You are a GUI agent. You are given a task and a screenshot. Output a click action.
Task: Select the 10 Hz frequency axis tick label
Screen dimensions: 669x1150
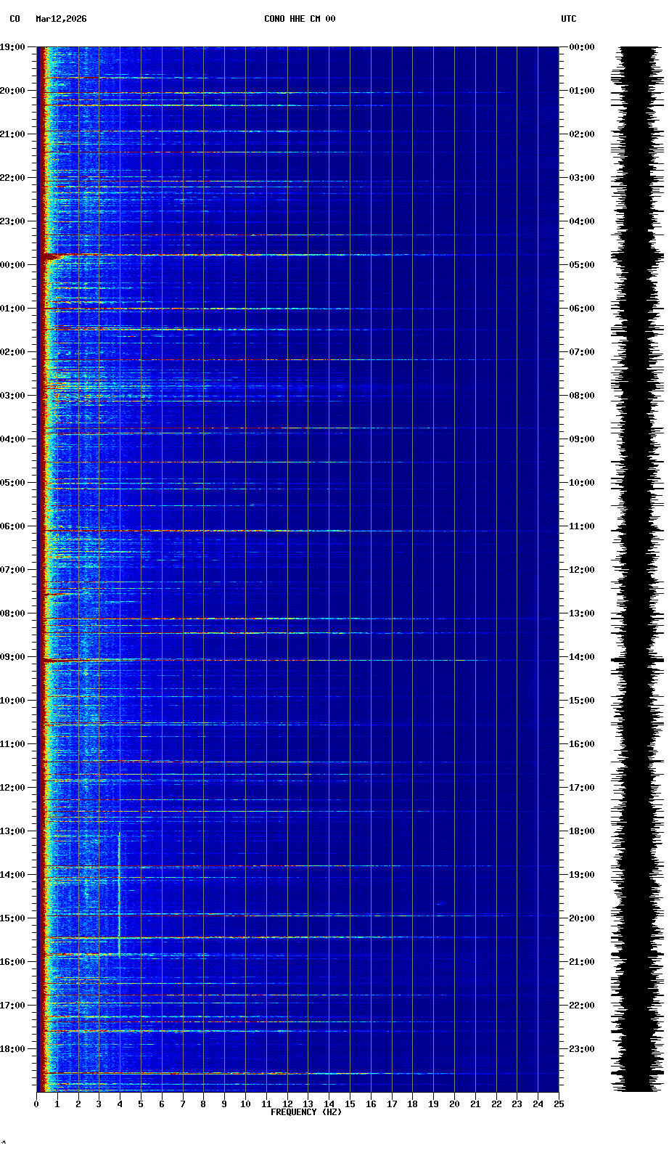[x=245, y=1104]
